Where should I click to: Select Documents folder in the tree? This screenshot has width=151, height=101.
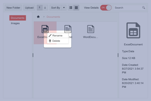click(x=18, y=18)
